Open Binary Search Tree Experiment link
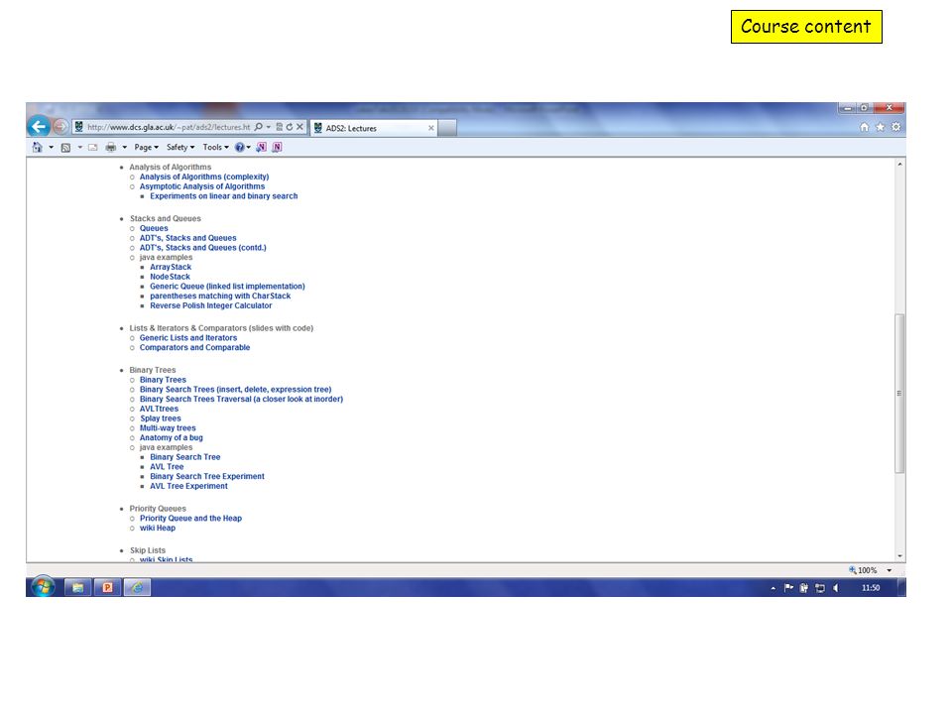The height and width of the screenshot is (714, 952). click(x=207, y=477)
